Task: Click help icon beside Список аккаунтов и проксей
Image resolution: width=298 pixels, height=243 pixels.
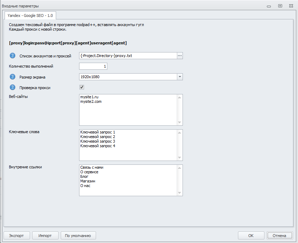Action: (13, 56)
